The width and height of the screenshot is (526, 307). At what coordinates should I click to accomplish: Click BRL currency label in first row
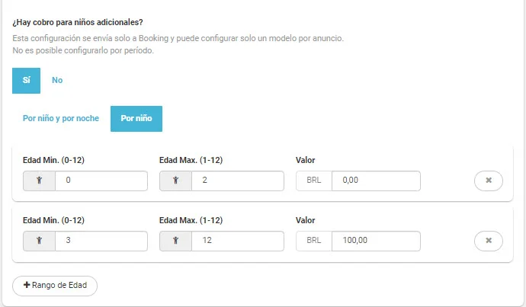(313, 181)
